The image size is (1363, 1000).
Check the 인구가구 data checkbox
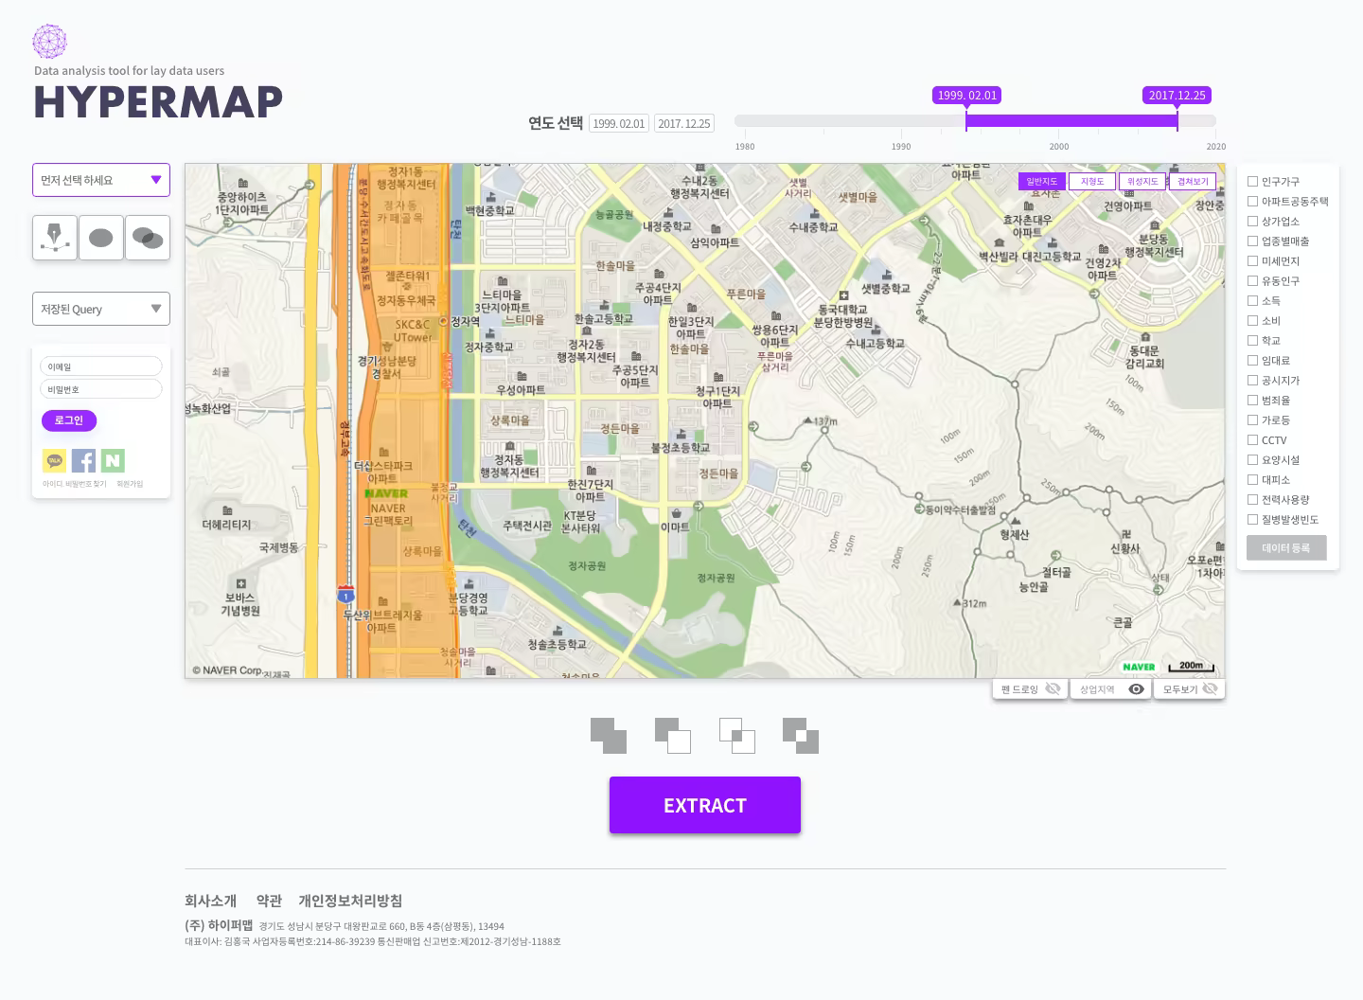[1253, 182]
